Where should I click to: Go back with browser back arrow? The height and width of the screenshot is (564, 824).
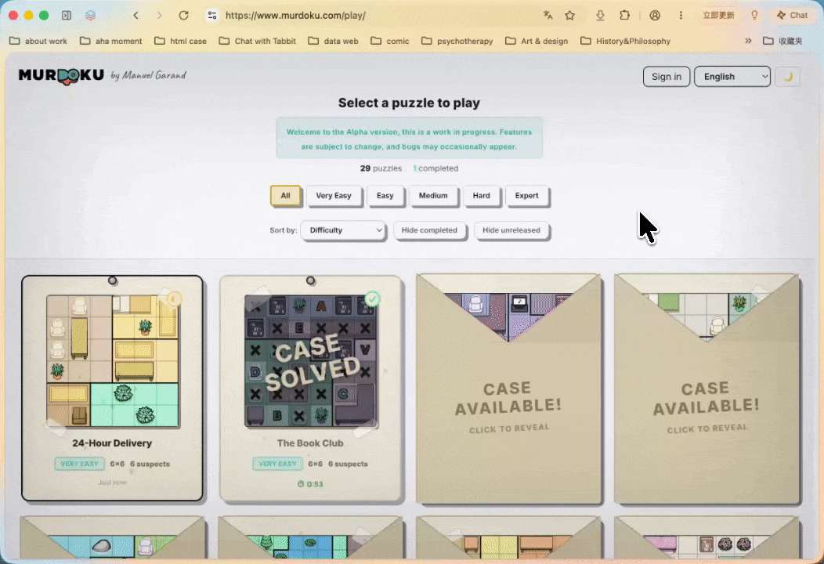pos(136,15)
